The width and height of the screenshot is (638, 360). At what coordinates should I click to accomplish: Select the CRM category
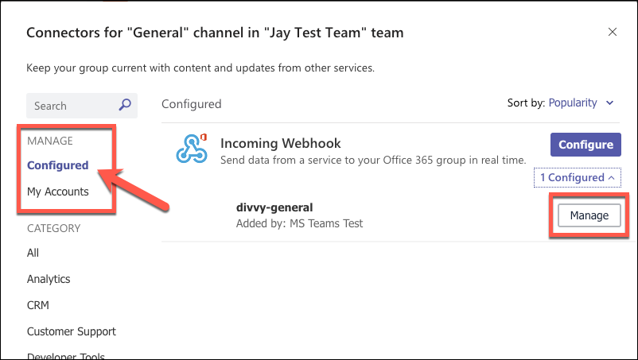38,305
